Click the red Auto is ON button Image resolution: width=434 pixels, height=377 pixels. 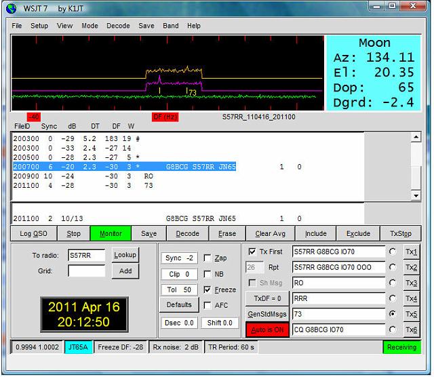point(267,330)
